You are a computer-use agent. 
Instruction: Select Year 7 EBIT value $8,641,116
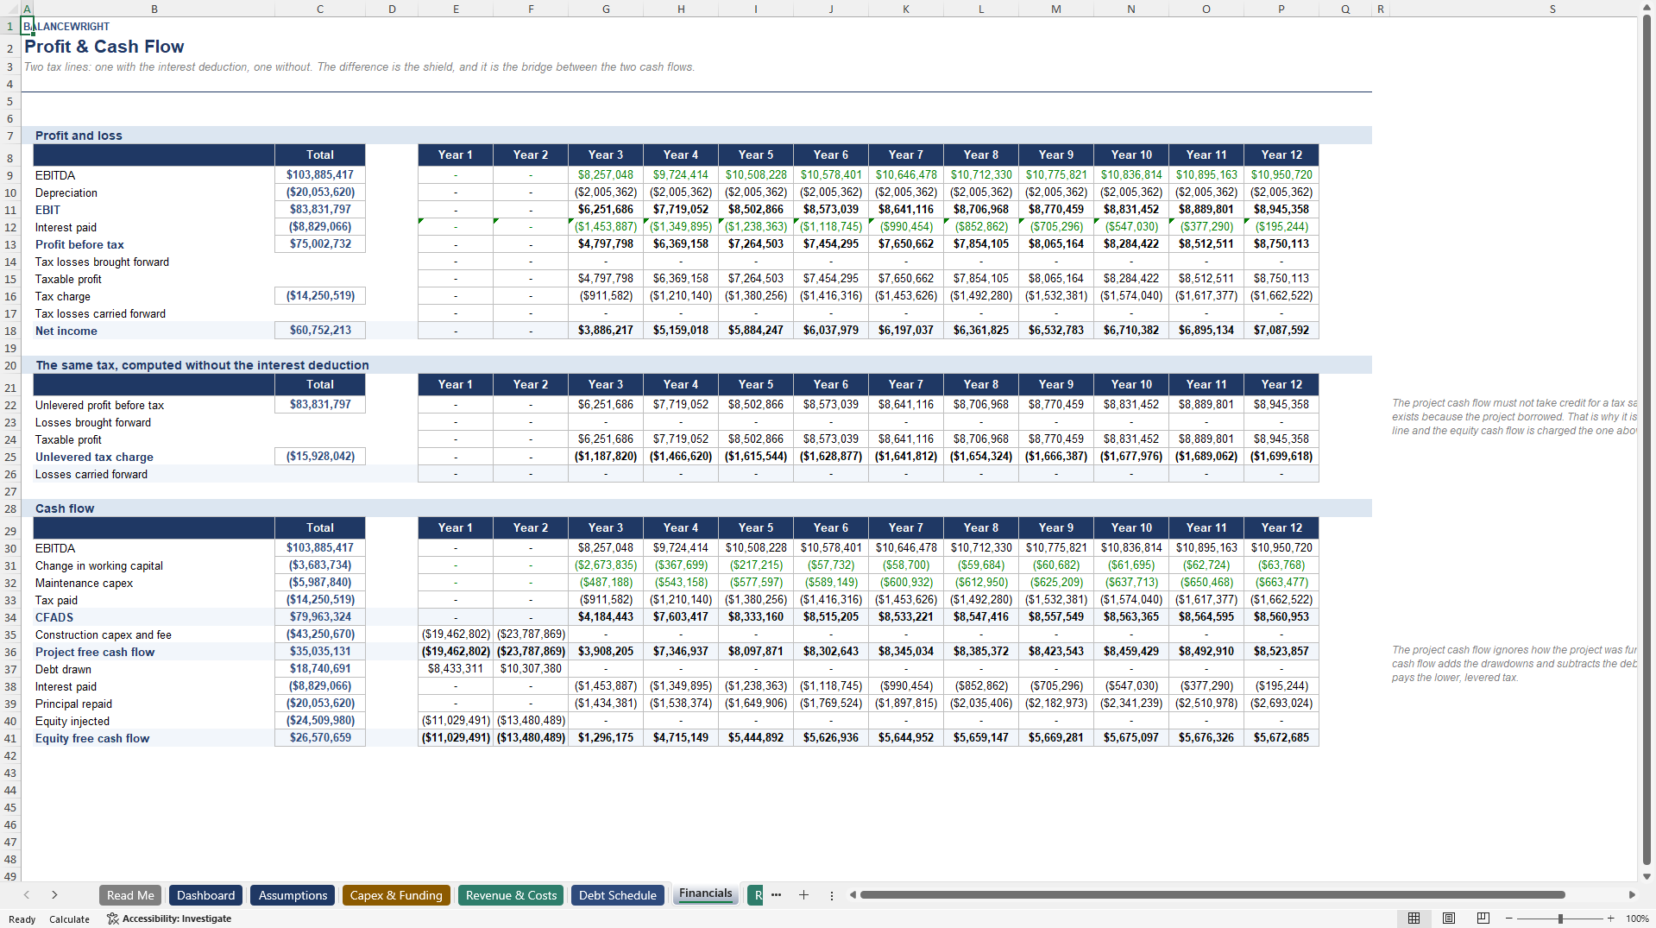[906, 210]
